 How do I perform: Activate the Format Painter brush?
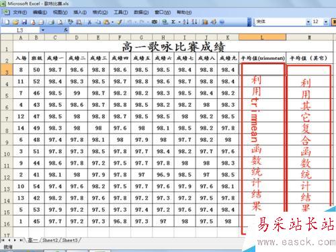pos(120,22)
